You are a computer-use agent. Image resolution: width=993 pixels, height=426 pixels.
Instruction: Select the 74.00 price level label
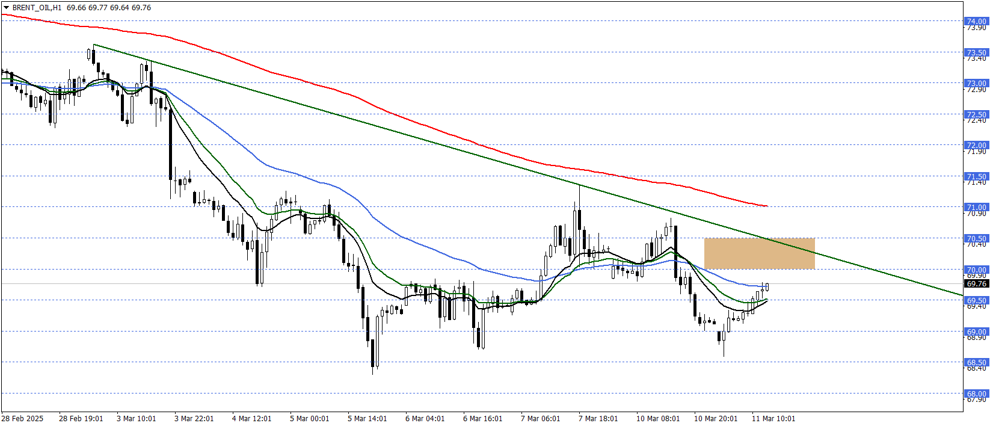click(976, 21)
